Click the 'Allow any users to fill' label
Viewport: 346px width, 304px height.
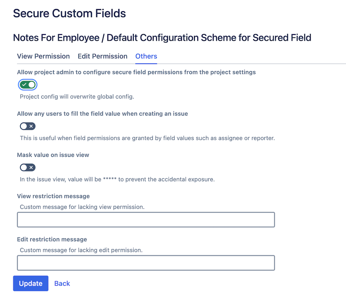[102, 114]
